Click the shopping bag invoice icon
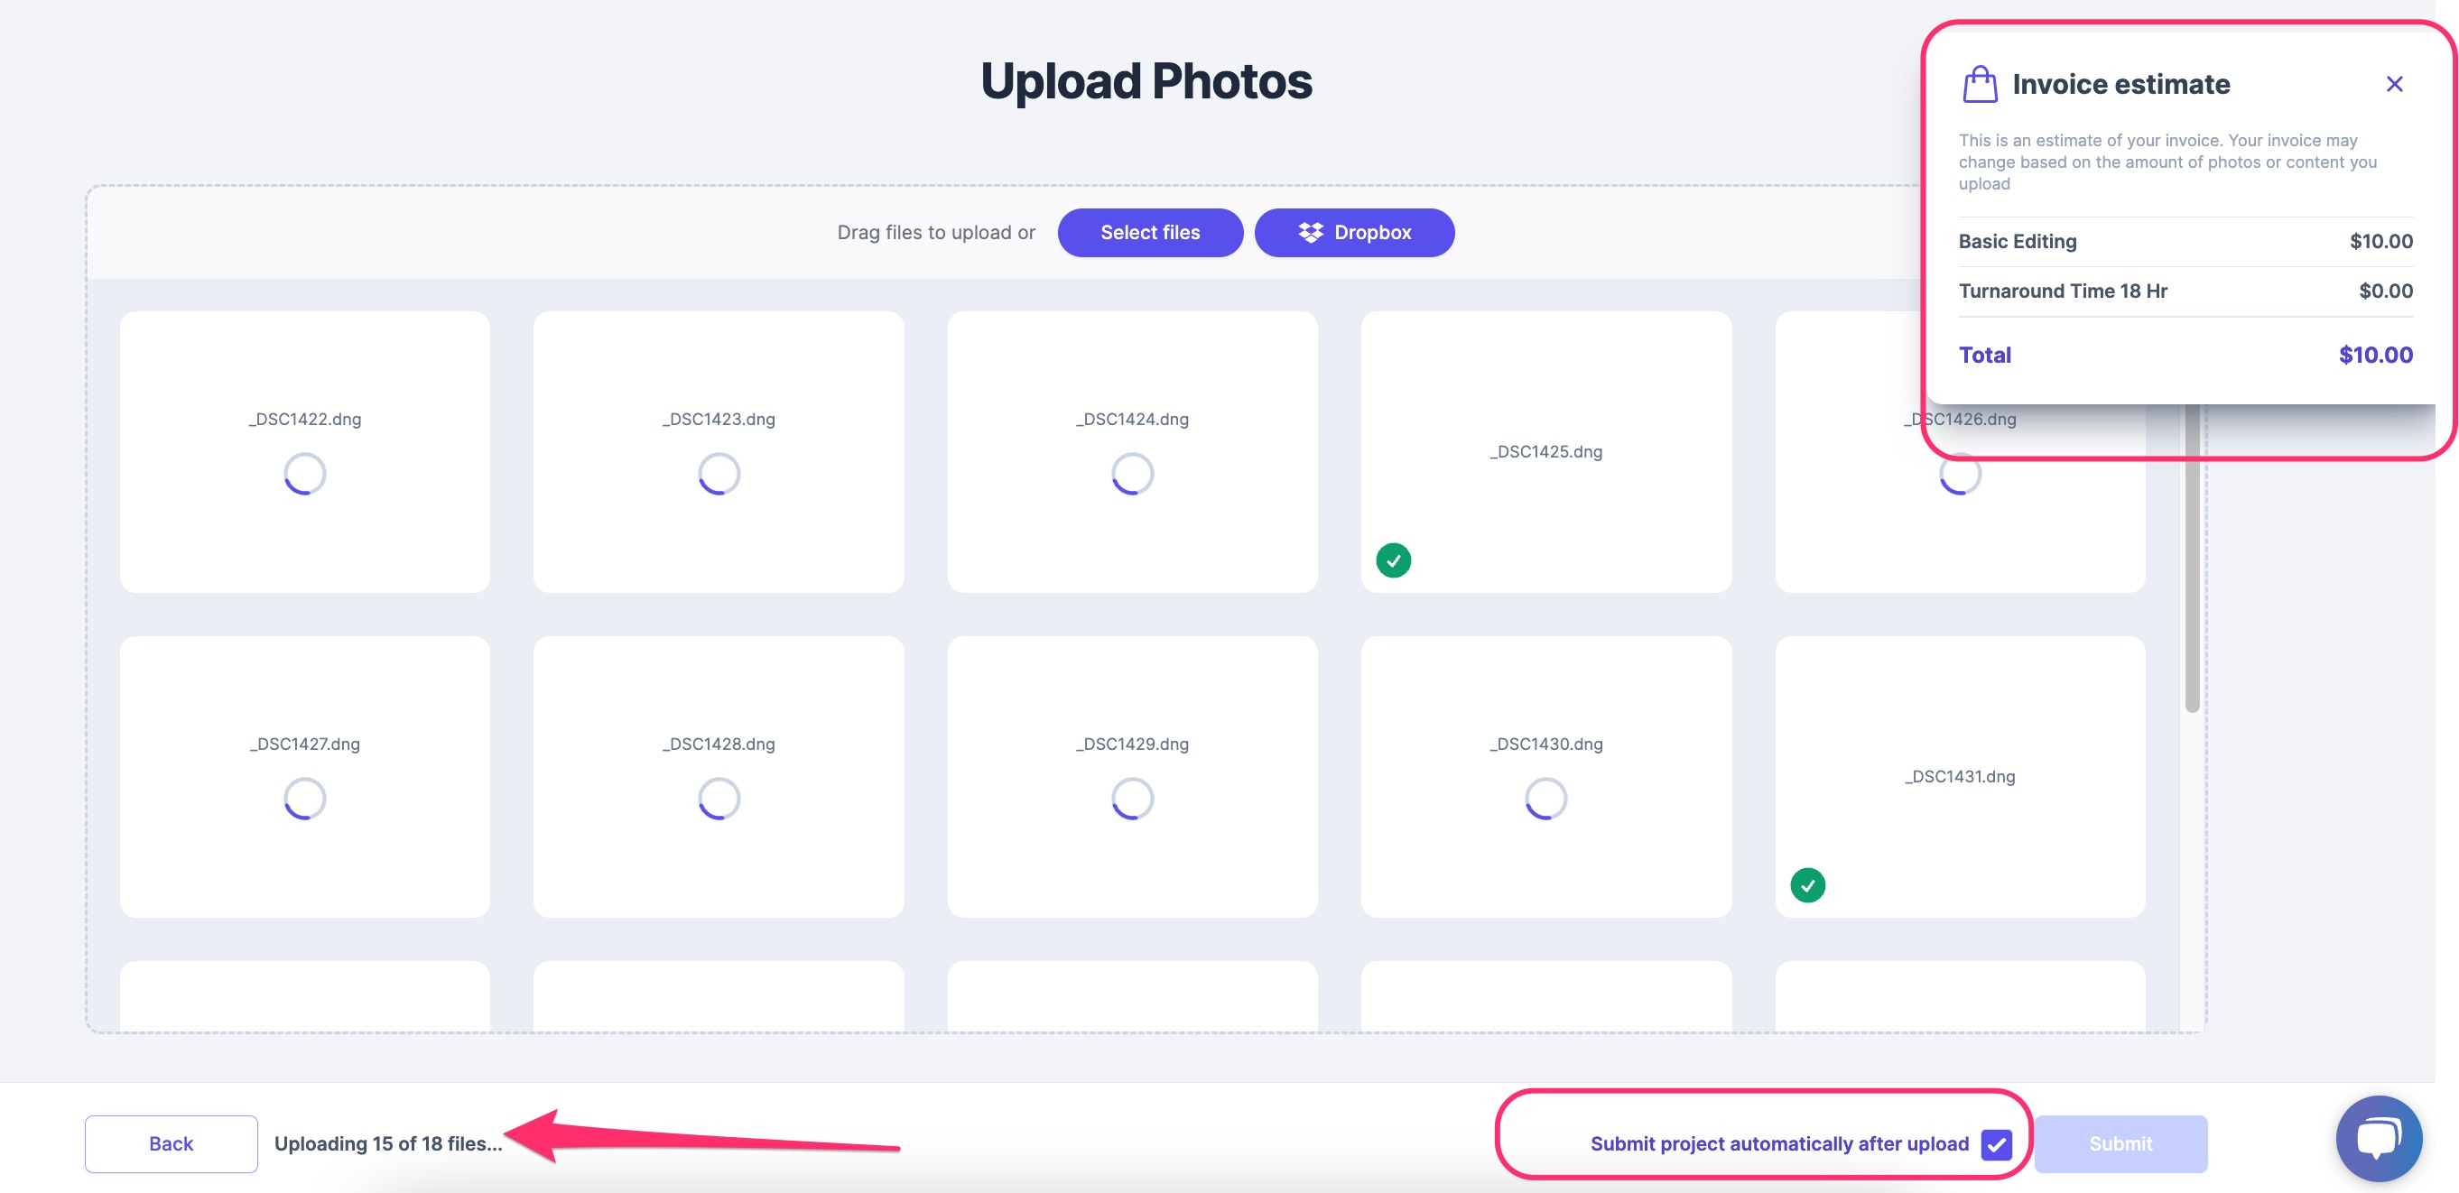The height and width of the screenshot is (1193, 2459). [1979, 84]
